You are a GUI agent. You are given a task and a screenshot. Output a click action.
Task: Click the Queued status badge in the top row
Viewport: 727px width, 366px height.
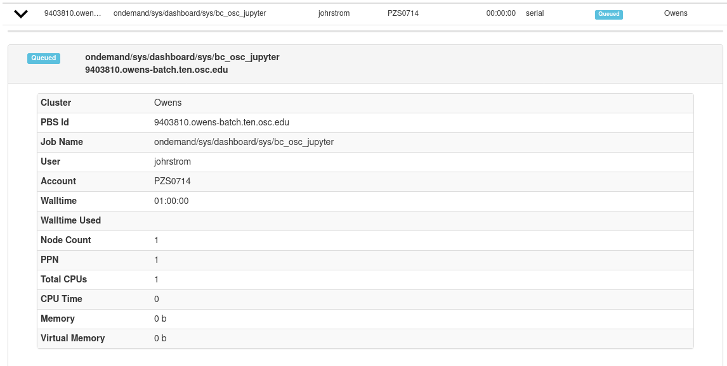(608, 14)
